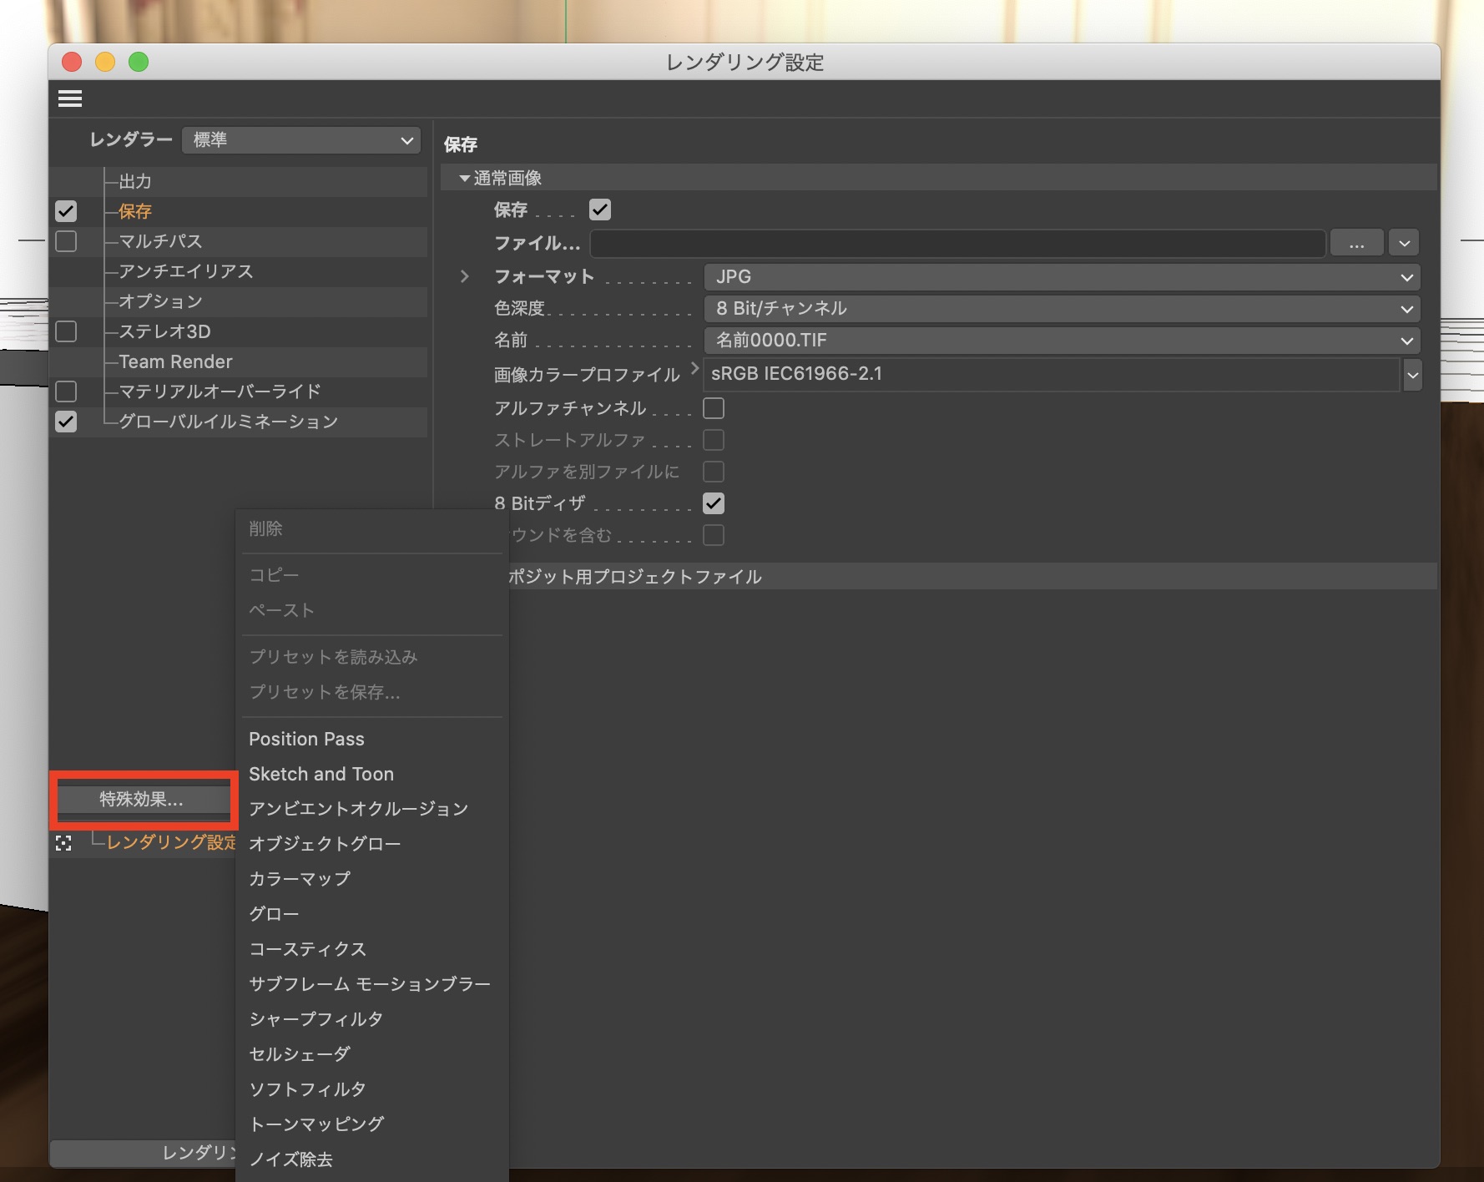Select アンチエイリアス in settings list
This screenshot has height=1182, width=1484.
[x=185, y=271]
